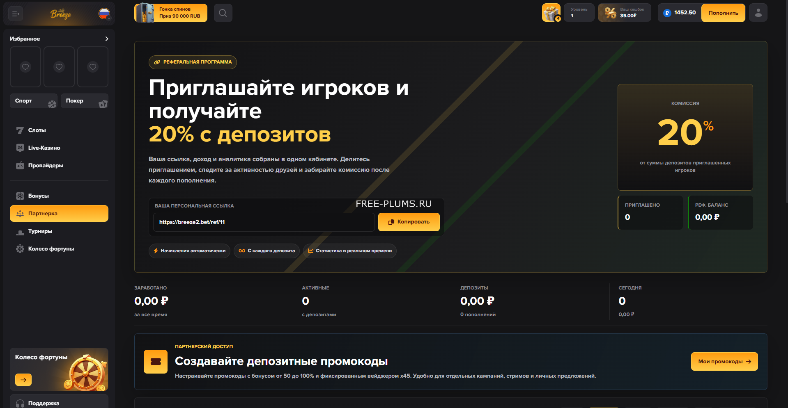The width and height of the screenshot is (788, 408).
Task: Open the Гонка спинов promo banner
Action: tap(171, 13)
